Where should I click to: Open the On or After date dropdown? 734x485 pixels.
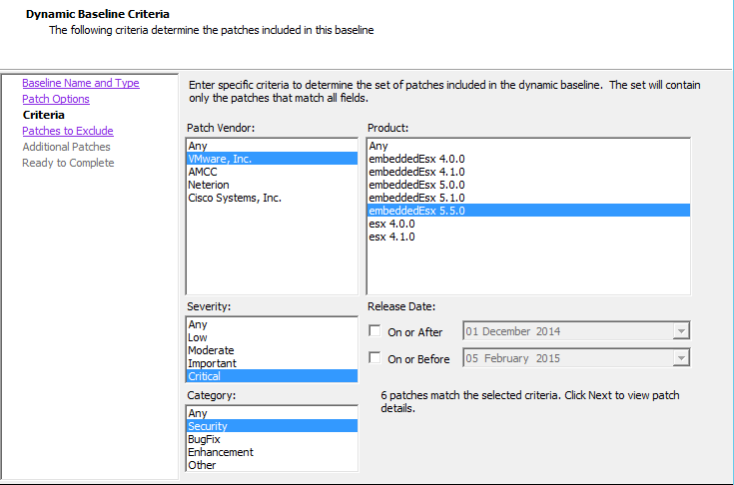(681, 331)
